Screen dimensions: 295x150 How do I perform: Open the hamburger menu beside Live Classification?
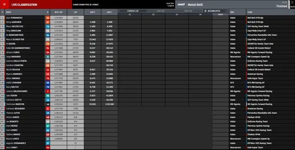click(x=5, y=5)
